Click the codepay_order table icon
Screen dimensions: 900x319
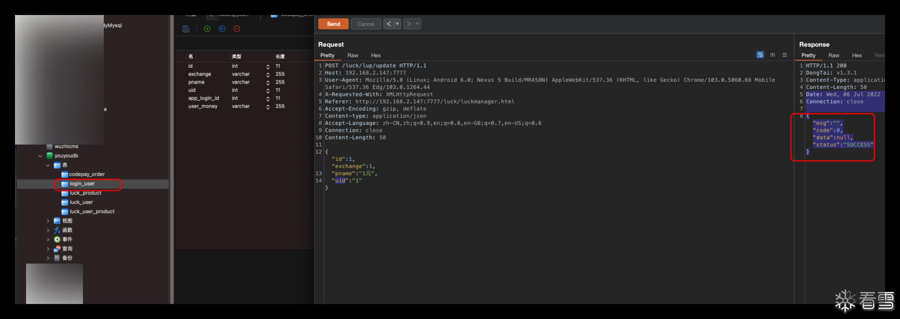65,174
